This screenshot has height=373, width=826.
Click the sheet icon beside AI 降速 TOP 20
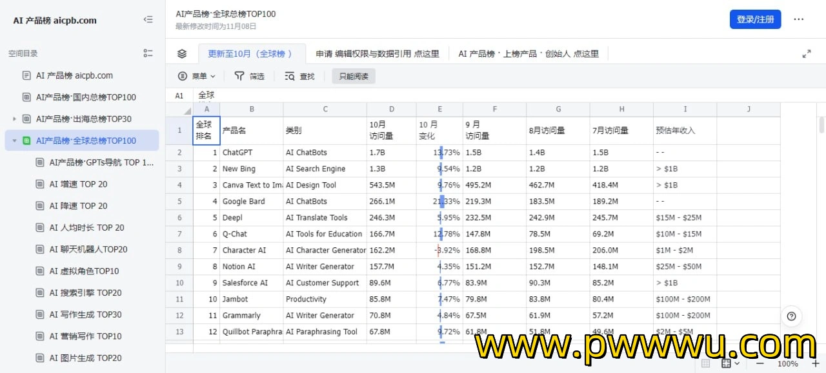40,206
